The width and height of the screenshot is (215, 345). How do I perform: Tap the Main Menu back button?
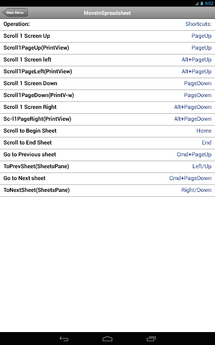pos(15,12)
